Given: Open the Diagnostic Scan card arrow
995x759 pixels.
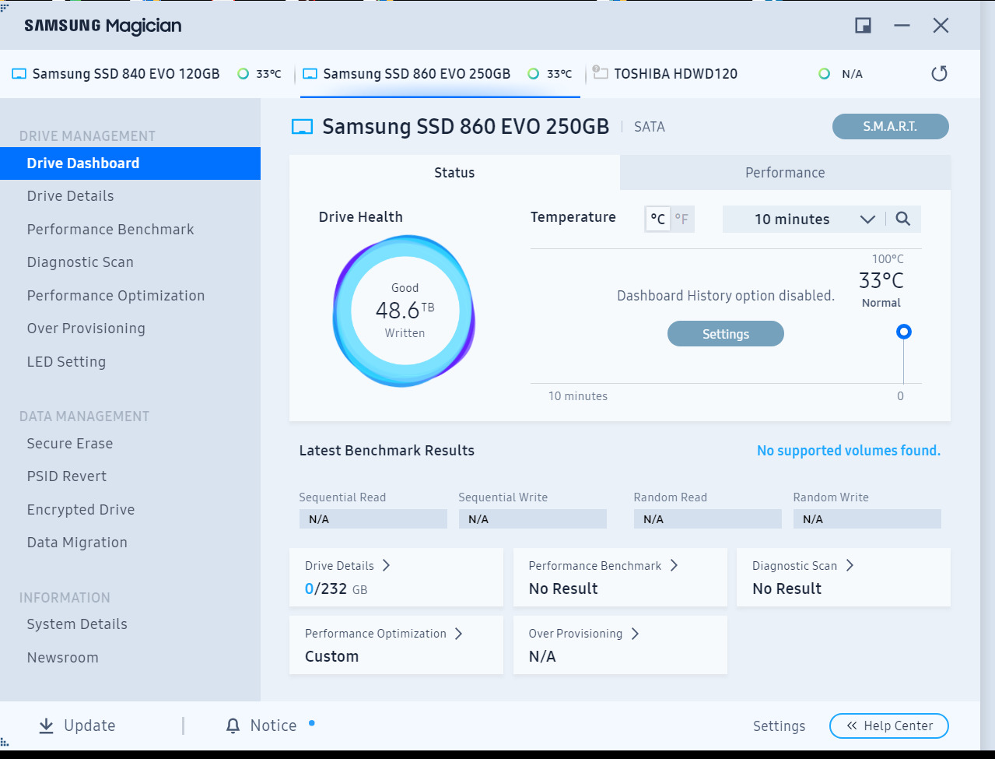Looking at the screenshot, I should 850,565.
